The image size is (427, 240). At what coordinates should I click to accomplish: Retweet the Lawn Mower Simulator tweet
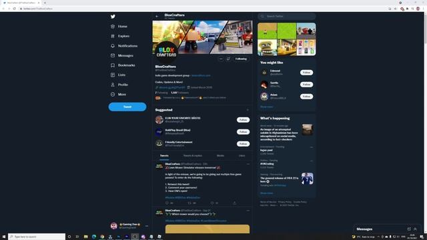click(x=189, y=203)
